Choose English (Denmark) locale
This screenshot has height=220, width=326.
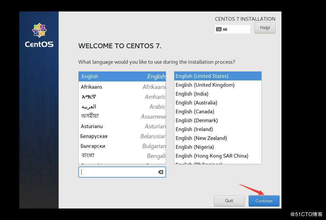pyautogui.click(x=218, y=121)
